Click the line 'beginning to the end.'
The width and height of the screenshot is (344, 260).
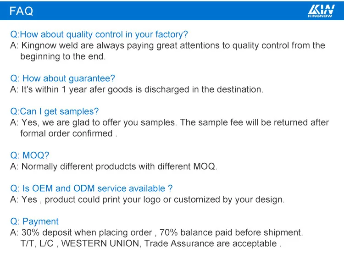click(x=63, y=56)
